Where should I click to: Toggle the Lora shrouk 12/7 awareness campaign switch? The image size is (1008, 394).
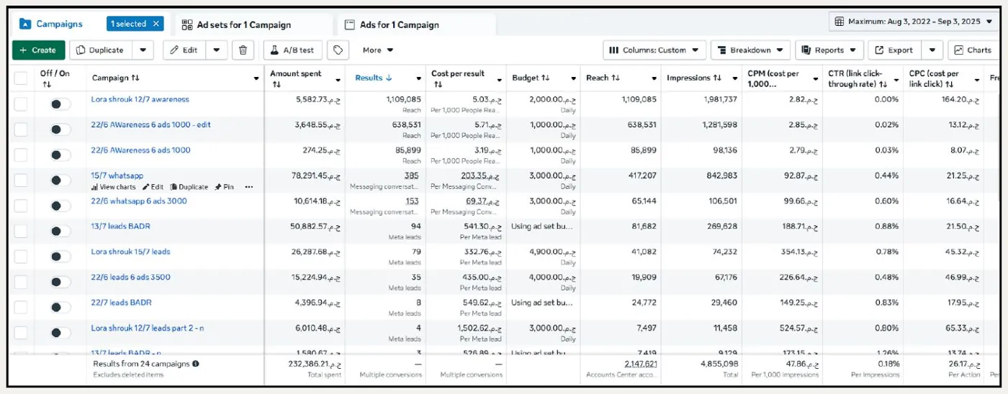(x=60, y=104)
